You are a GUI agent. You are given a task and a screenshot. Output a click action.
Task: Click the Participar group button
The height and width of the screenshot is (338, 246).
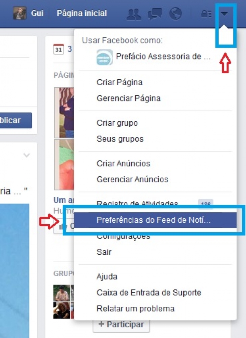pyautogui.click(x=121, y=325)
